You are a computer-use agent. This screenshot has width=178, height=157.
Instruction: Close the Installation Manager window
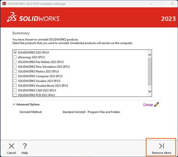tap(172, 4)
